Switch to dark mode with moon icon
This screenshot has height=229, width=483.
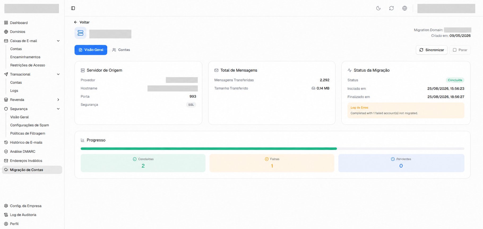(378, 8)
